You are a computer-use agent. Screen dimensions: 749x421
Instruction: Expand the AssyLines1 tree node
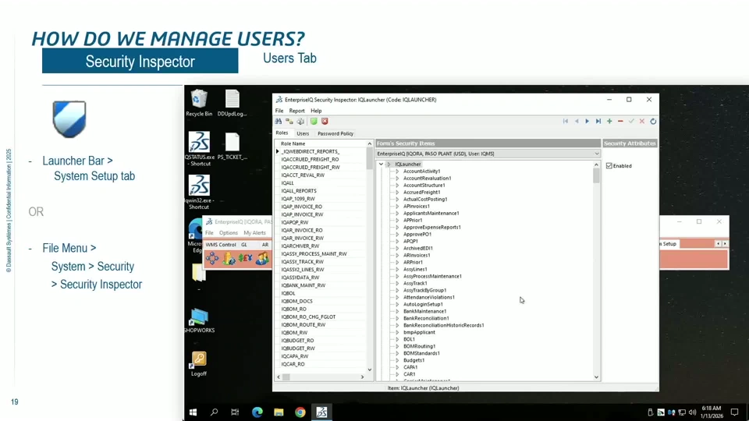(397, 269)
